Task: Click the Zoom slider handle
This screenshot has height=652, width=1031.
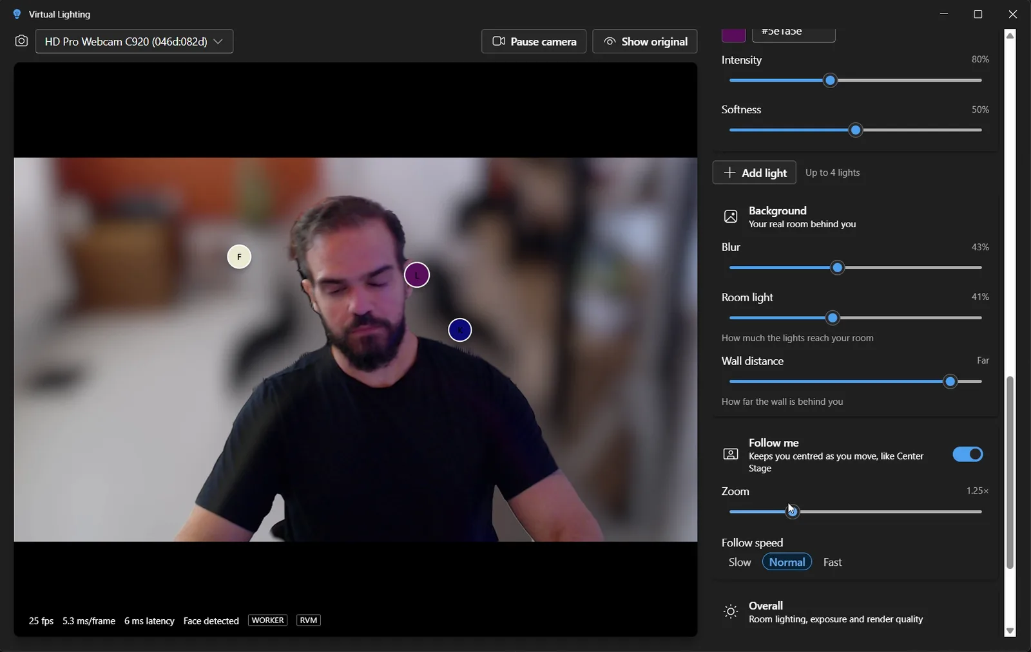Action: pyautogui.click(x=793, y=512)
